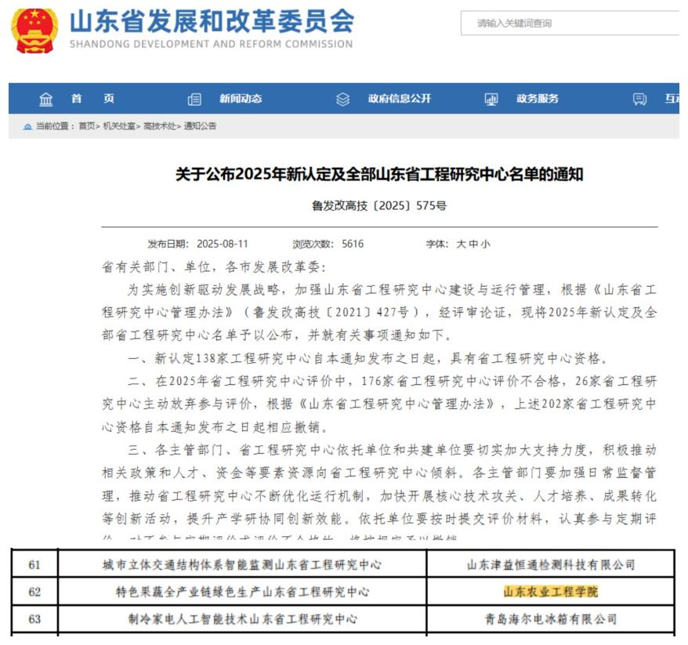The height and width of the screenshot is (645, 688).
Task: Click the monitor icon beside 政务服务
Action: coord(491,100)
